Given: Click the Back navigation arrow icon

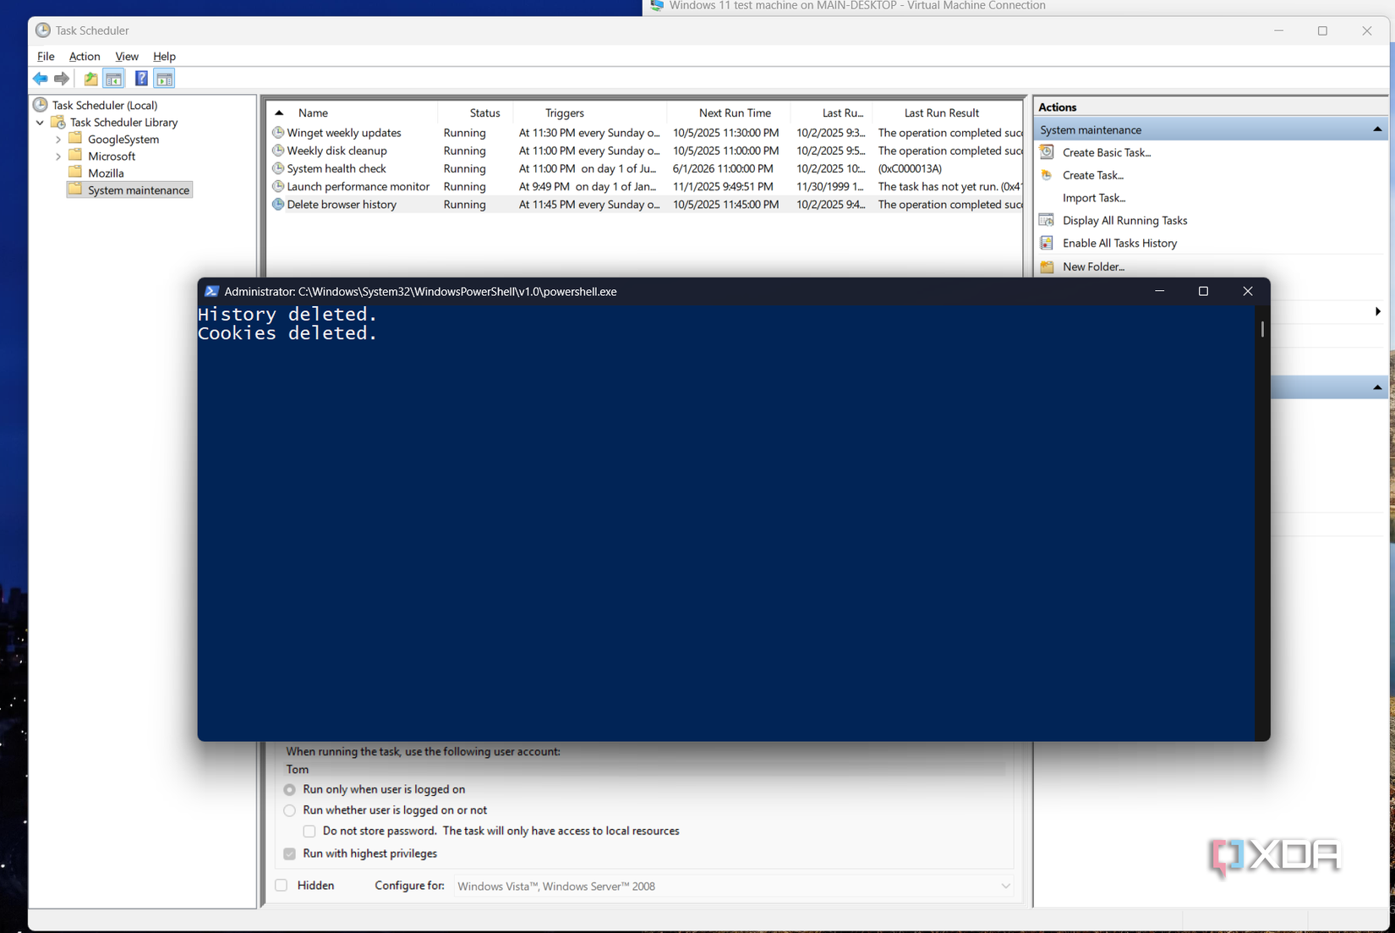Looking at the screenshot, I should click(x=39, y=78).
